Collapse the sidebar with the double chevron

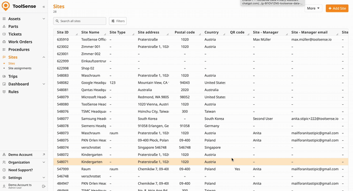pyautogui.click(x=44, y=7)
